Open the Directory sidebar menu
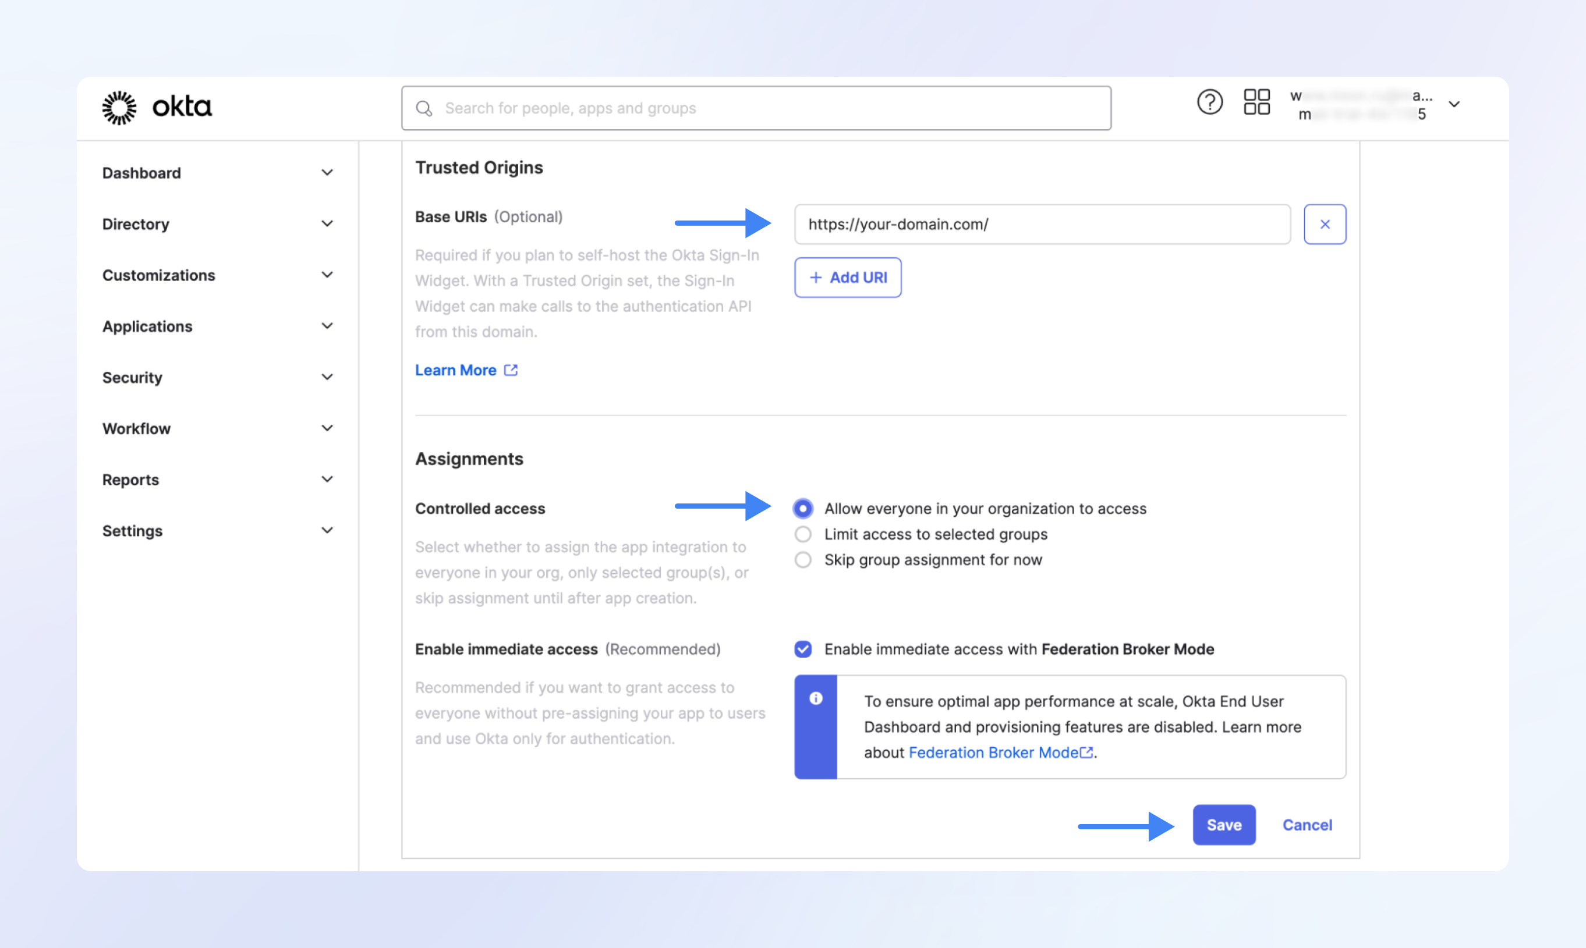The image size is (1586, 948). (136, 224)
